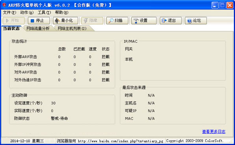
Task: Click the 退出 exit toolbar button
Action: point(171,20)
